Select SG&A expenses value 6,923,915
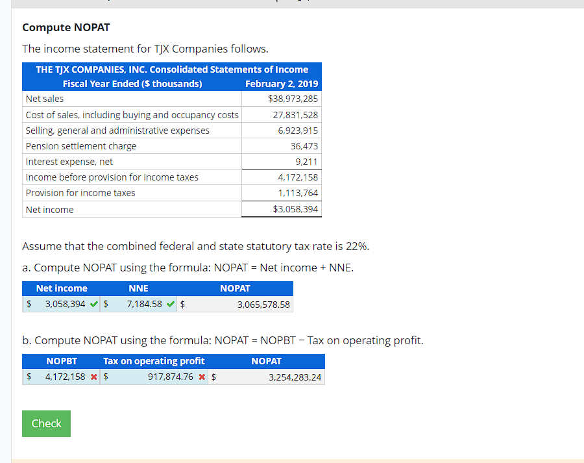Viewport: 584px width, 463px height. [298, 131]
